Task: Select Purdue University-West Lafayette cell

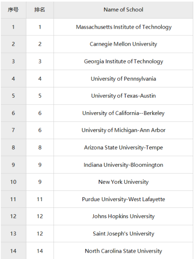Action: (123, 199)
